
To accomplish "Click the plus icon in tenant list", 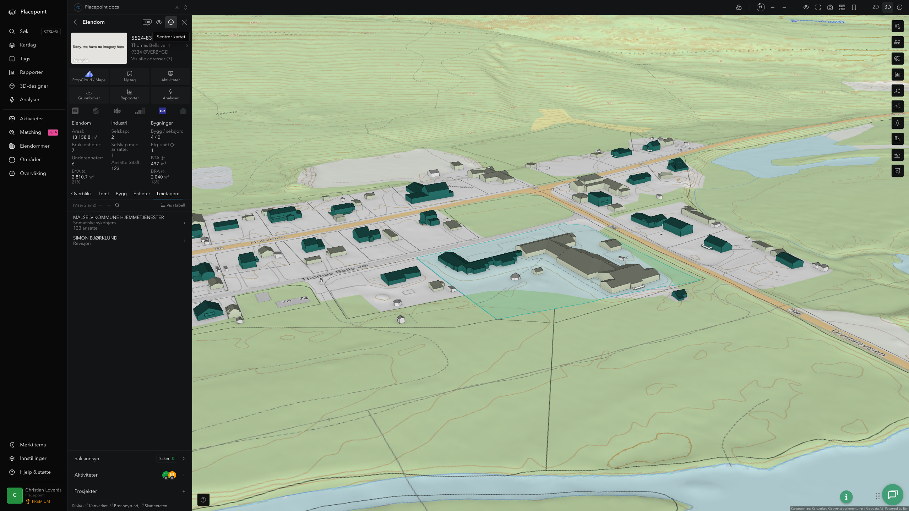I will (109, 205).
